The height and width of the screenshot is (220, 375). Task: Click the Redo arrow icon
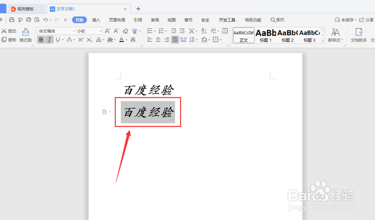coord(57,20)
